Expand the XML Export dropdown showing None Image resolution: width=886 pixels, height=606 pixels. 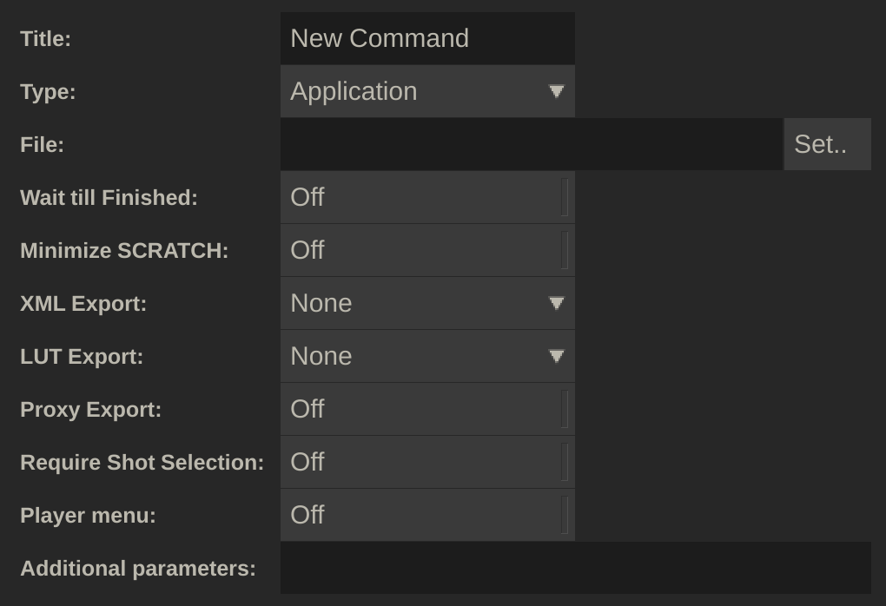pyautogui.click(x=417, y=303)
